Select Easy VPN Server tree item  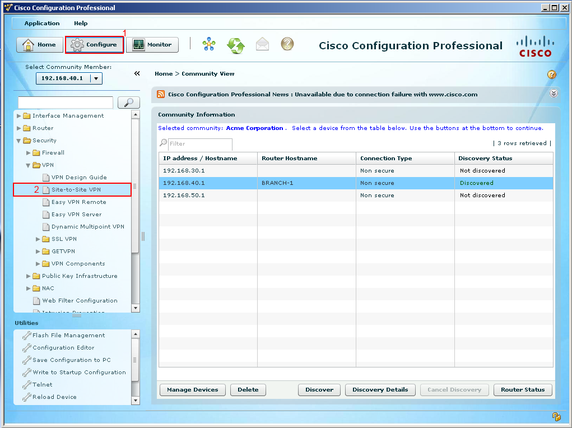72,215
